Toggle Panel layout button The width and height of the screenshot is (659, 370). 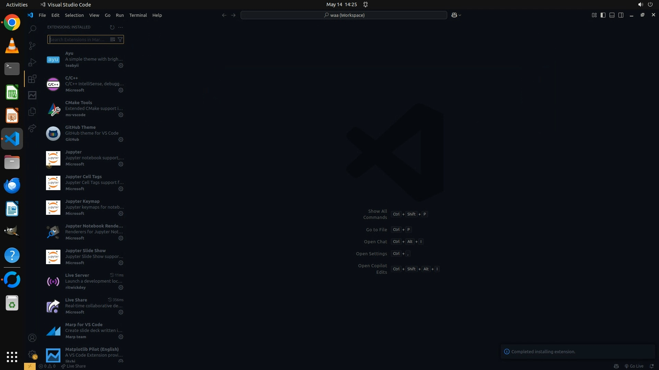click(612, 15)
